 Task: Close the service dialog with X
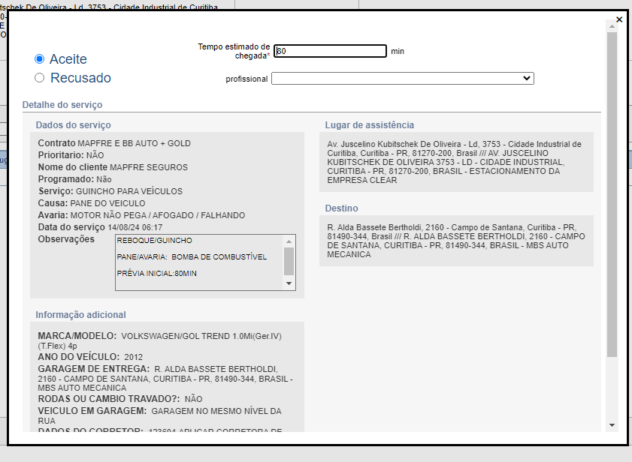(619, 19)
